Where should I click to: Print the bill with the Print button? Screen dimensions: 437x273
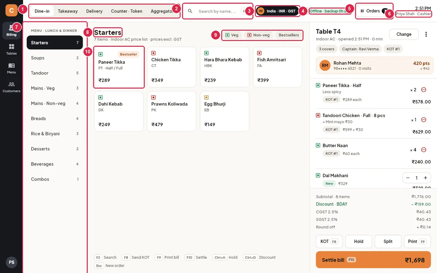pyautogui.click(x=417, y=241)
